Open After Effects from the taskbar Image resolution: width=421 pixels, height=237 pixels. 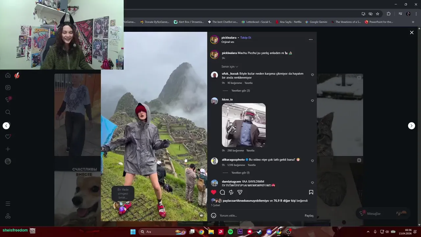coord(240,232)
